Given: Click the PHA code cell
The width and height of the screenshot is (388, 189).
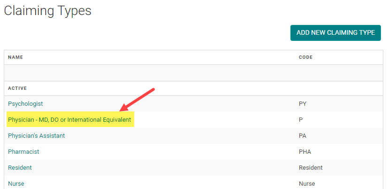Looking at the screenshot, I should tap(305, 152).
